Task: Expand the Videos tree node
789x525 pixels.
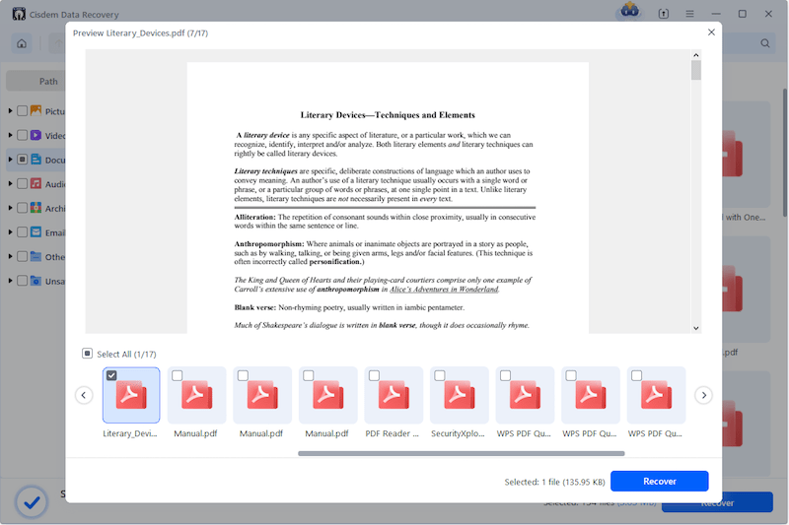Action: click(x=10, y=135)
